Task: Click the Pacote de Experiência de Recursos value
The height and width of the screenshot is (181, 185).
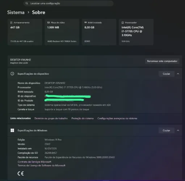Action: pyautogui.click(x=80, y=157)
